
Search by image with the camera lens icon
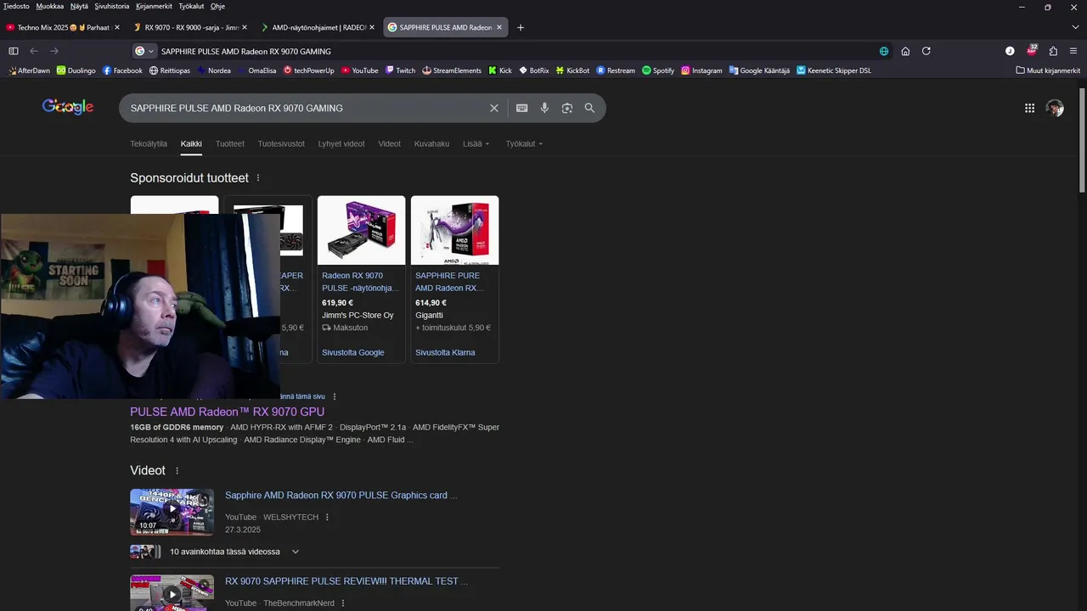point(566,108)
